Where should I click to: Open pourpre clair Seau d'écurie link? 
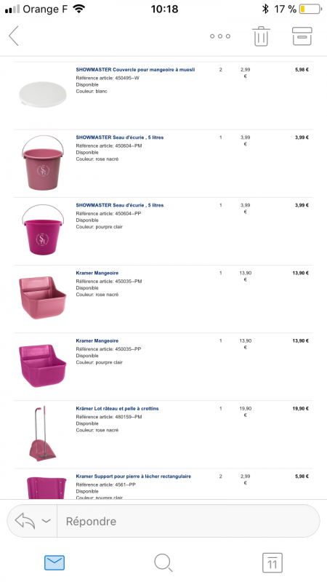[x=120, y=205]
